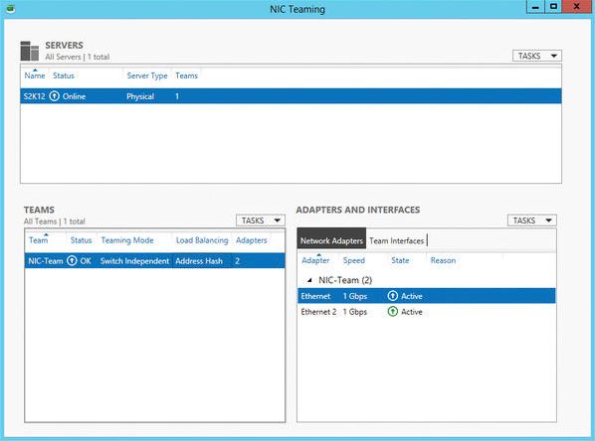
Task: Select the NIC-Team row in Teams list
Action: click(x=155, y=260)
